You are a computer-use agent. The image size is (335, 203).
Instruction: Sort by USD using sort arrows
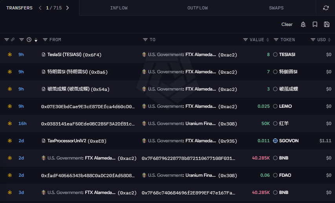(329, 40)
